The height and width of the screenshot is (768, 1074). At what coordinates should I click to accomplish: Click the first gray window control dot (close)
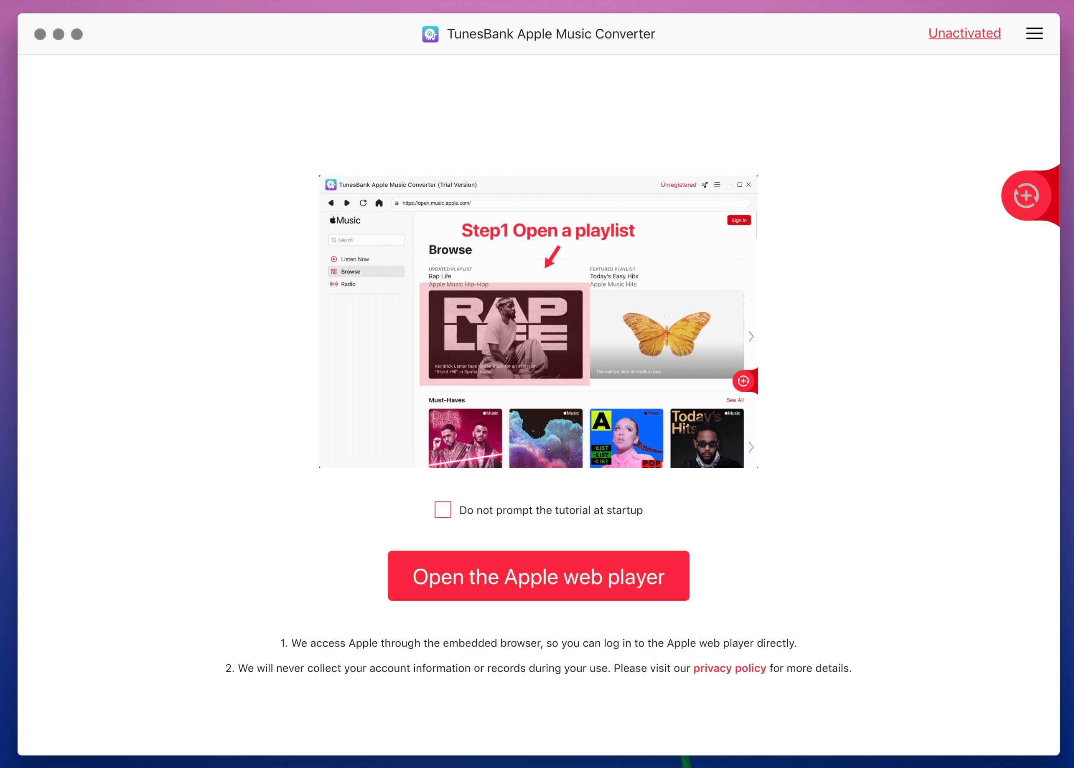[x=40, y=34]
